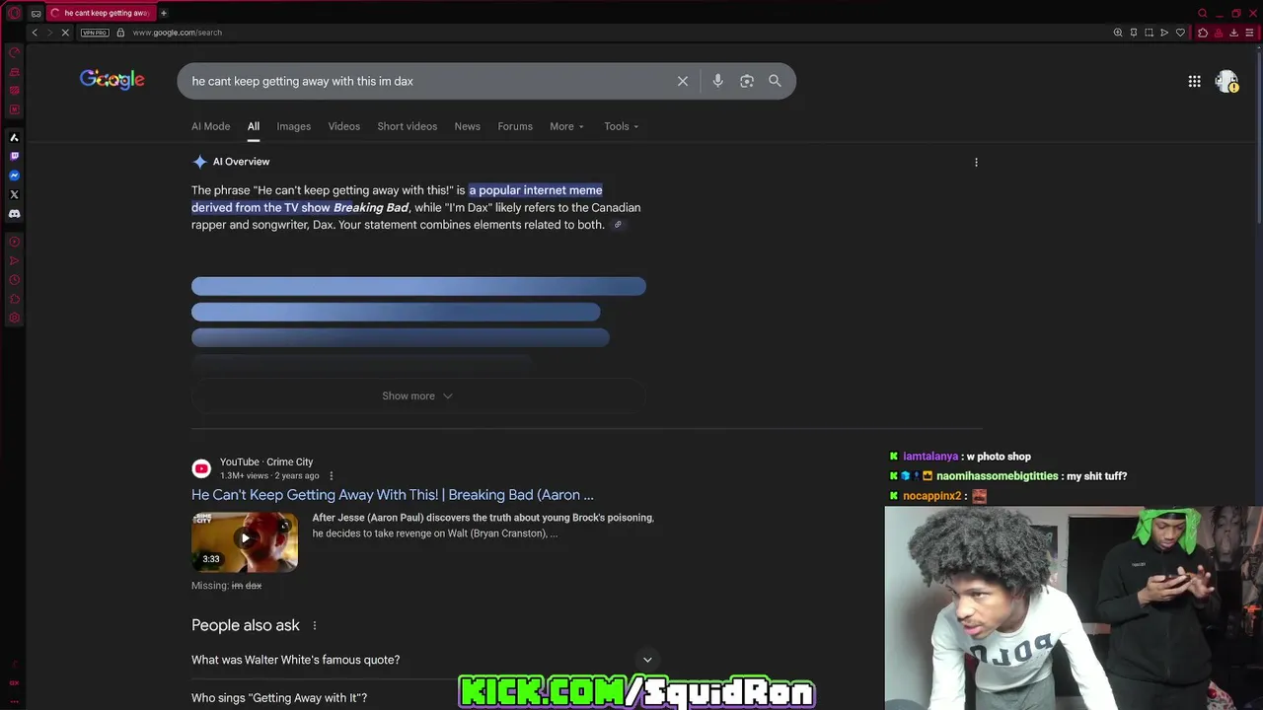Image resolution: width=1263 pixels, height=710 pixels.
Task: Switch to Short videos tab
Action: tap(407, 126)
